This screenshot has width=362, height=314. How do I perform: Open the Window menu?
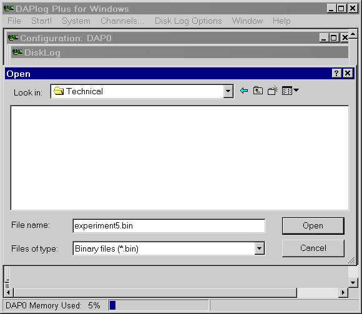[247, 21]
